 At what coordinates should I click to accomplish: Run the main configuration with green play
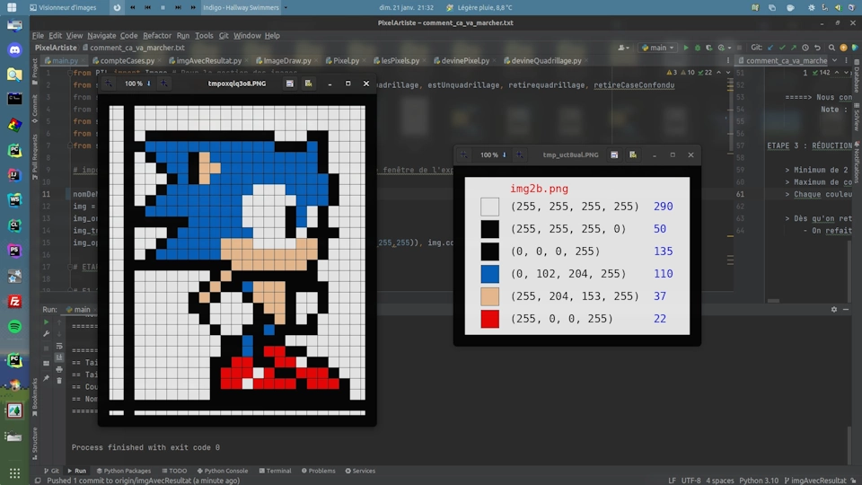coord(685,48)
